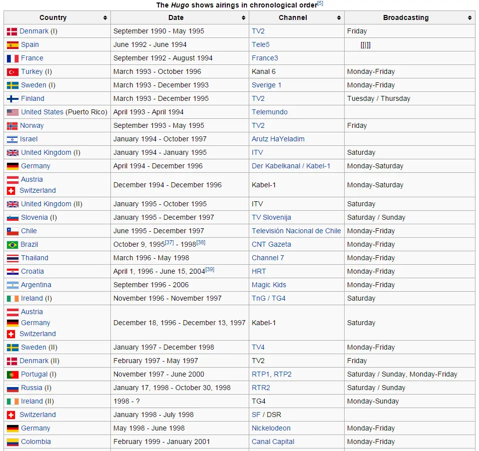479x451 pixels.
Task: Open the Portugal (I) country link
Action: pyautogui.click(x=34, y=374)
